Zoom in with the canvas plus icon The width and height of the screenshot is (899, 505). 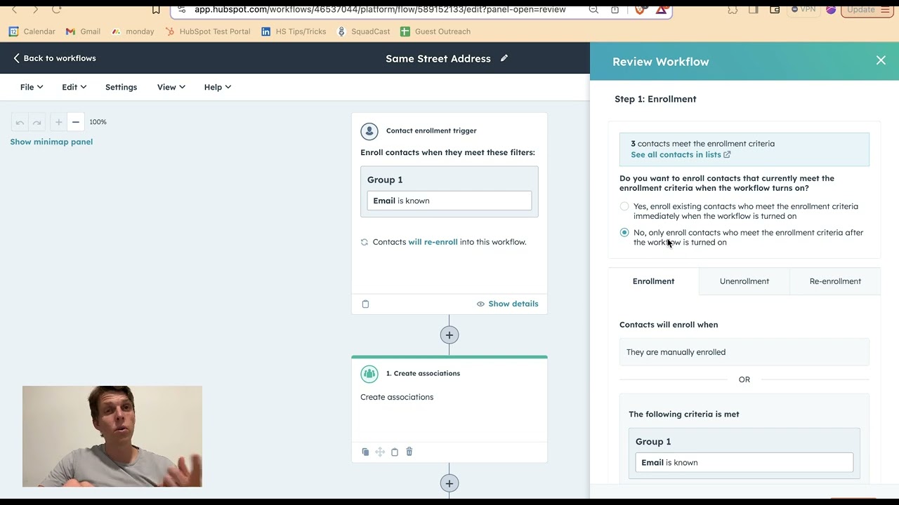click(58, 122)
